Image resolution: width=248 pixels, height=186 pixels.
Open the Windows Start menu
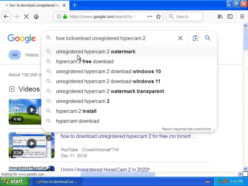coord(15,181)
